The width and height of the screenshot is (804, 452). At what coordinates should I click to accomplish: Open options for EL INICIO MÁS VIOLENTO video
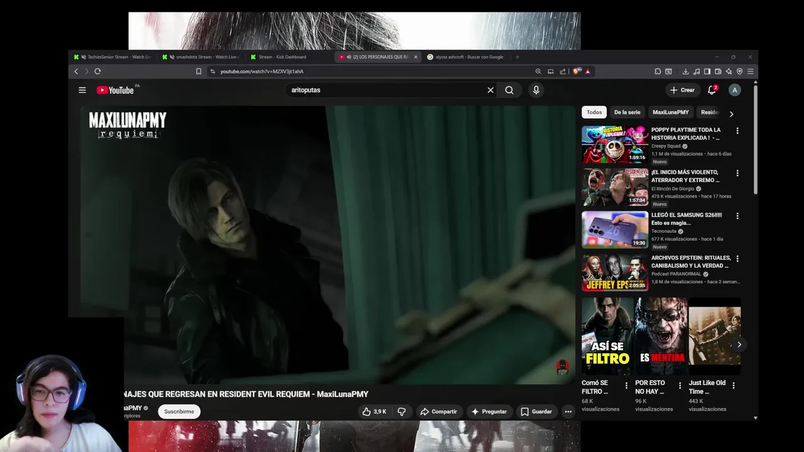pyautogui.click(x=737, y=173)
